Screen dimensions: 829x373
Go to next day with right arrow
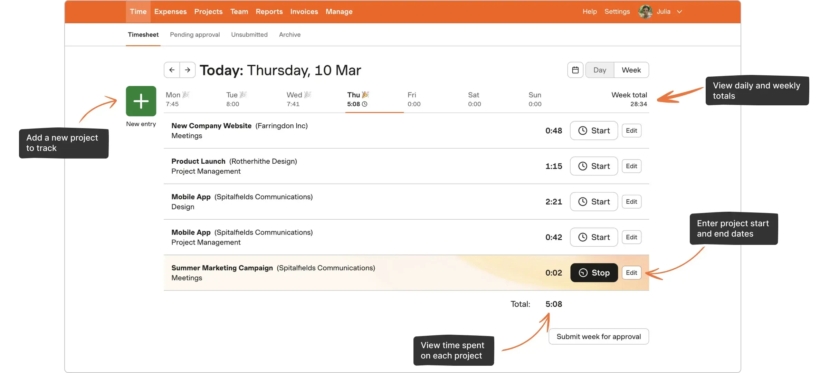188,70
